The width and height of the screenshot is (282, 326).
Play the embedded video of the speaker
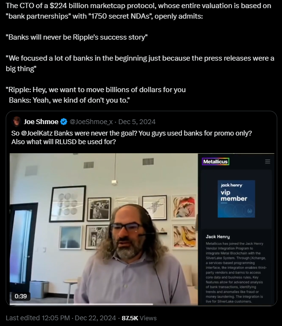(104, 229)
